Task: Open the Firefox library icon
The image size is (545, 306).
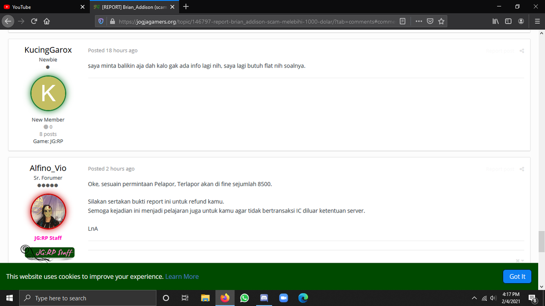Action: 496,21
